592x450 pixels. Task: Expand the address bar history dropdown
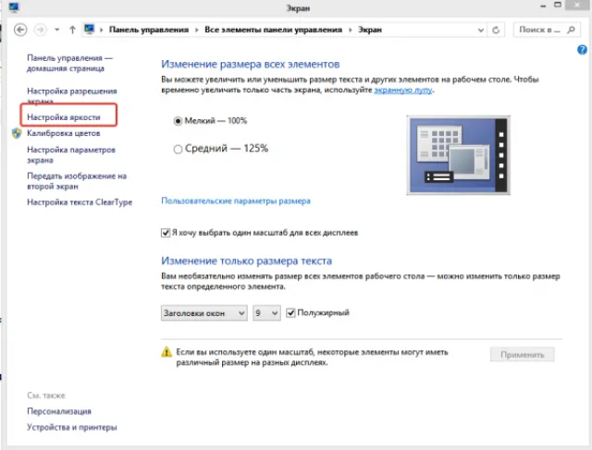pos(481,30)
